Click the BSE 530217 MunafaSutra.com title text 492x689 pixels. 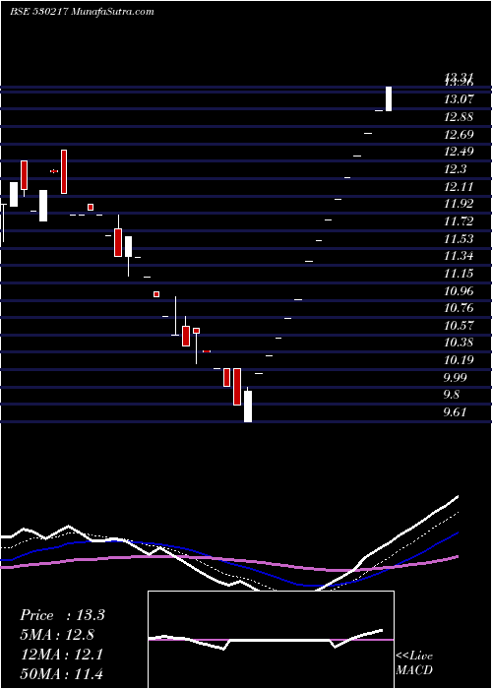click(x=82, y=12)
